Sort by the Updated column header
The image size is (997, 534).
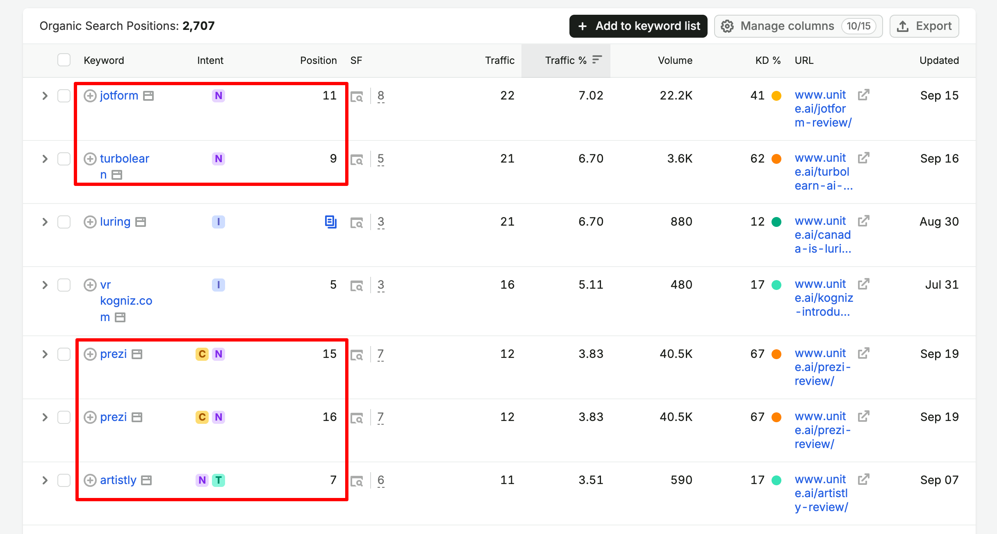(939, 60)
